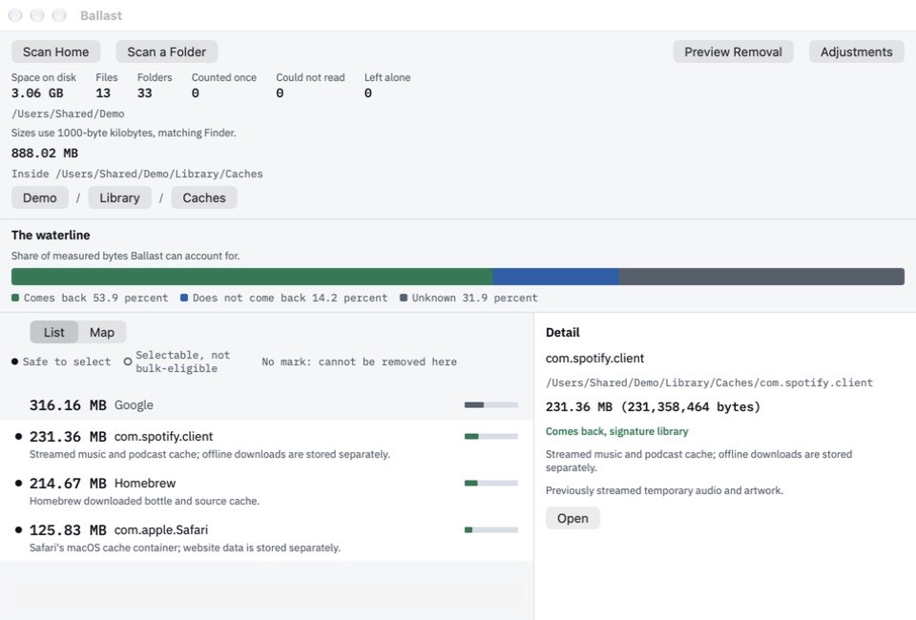Click the green Comes back legend swatch
This screenshot has height=620, width=916.
tap(15, 298)
